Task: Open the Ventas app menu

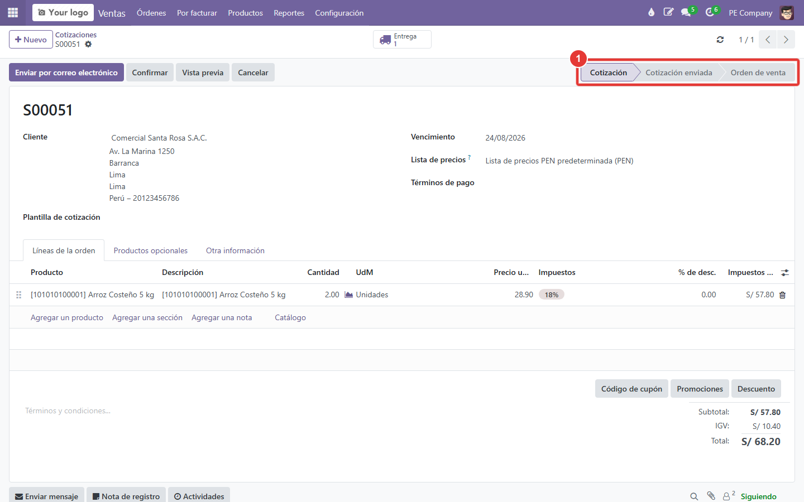Action: [x=112, y=13]
